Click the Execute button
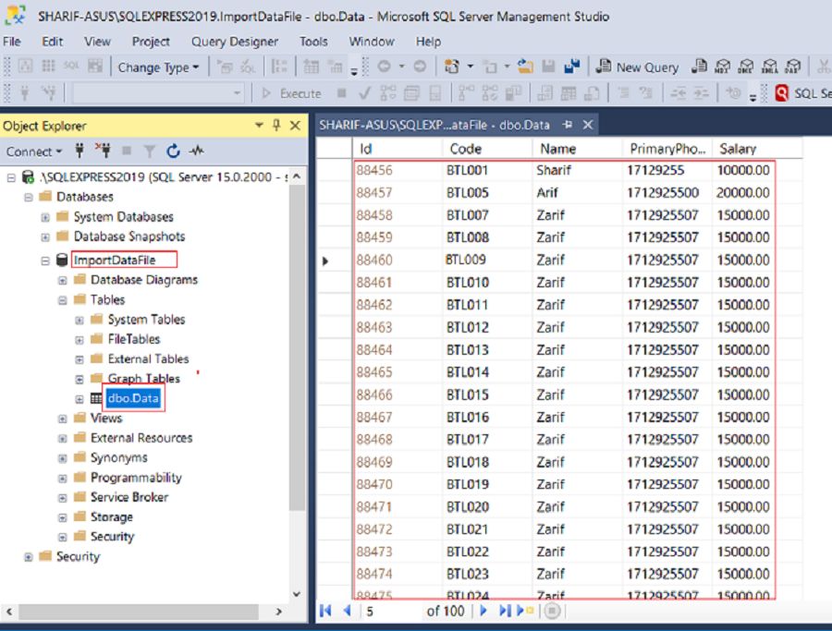The height and width of the screenshot is (631, 832). (x=292, y=93)
